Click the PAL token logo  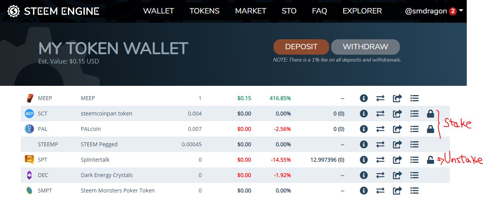pyautogui.click(x=29, y=129)
